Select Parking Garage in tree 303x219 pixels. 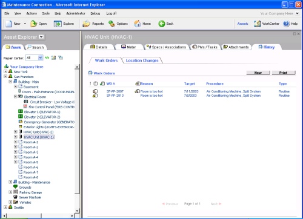[30, 192]
